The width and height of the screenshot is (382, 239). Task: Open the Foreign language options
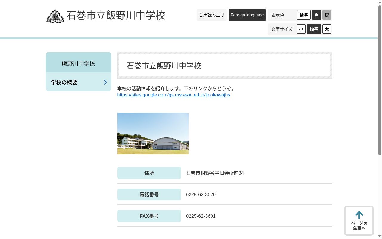[247, 15]
